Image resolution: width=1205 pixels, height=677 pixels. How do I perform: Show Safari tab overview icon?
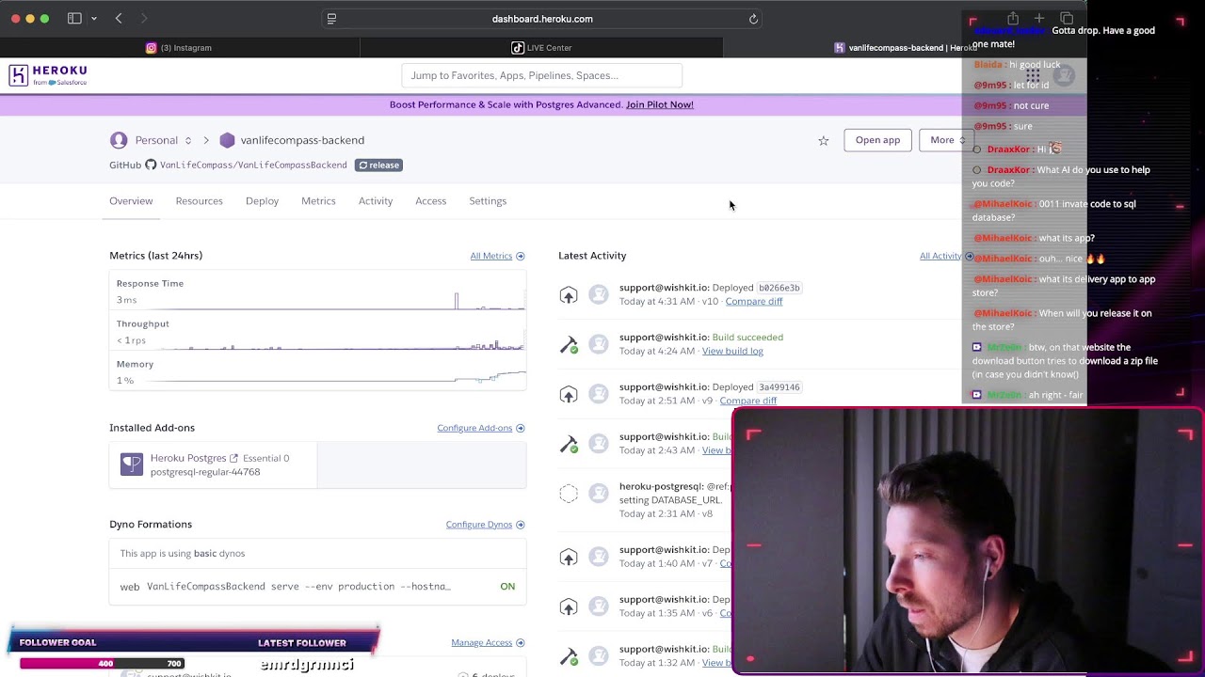(1067, 19)
